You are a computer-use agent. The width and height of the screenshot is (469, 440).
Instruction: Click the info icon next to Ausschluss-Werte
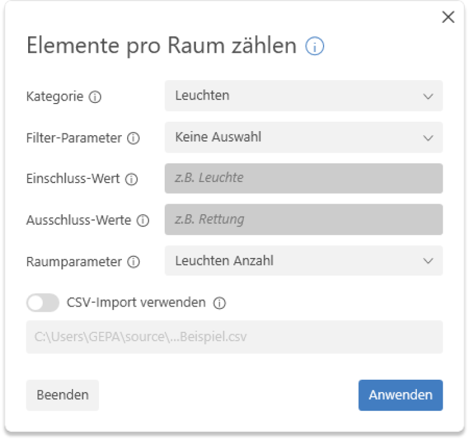pos(142,221)
